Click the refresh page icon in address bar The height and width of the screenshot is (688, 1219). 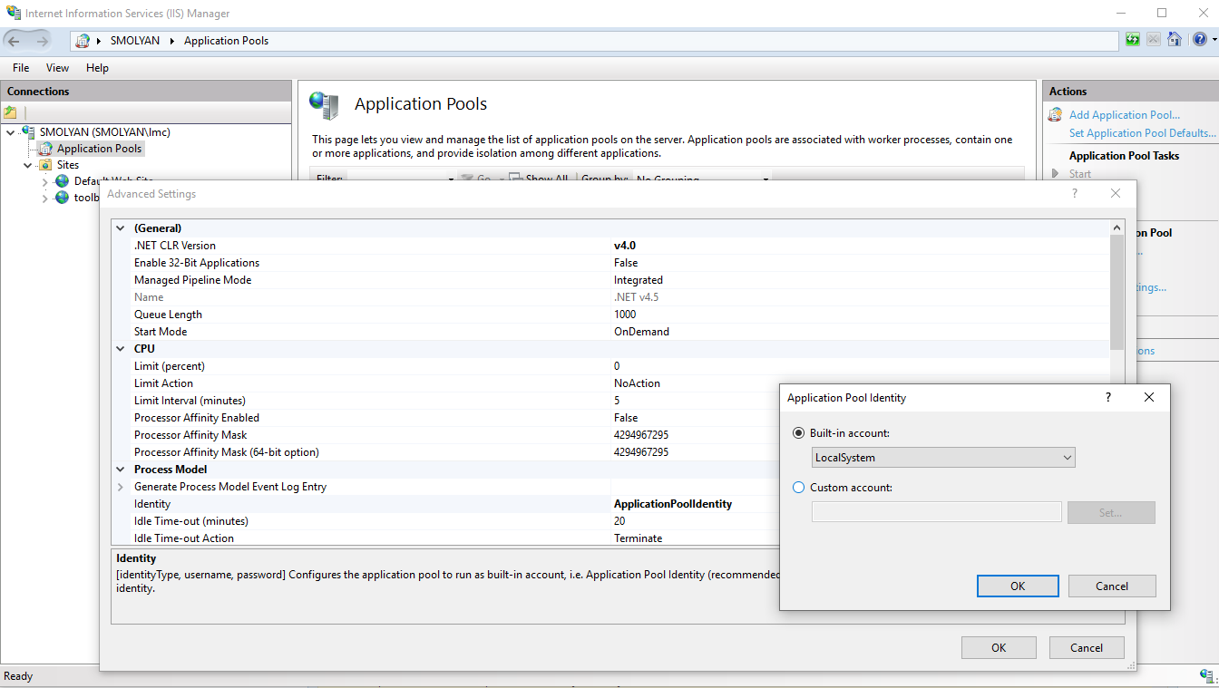(1133, 40)
